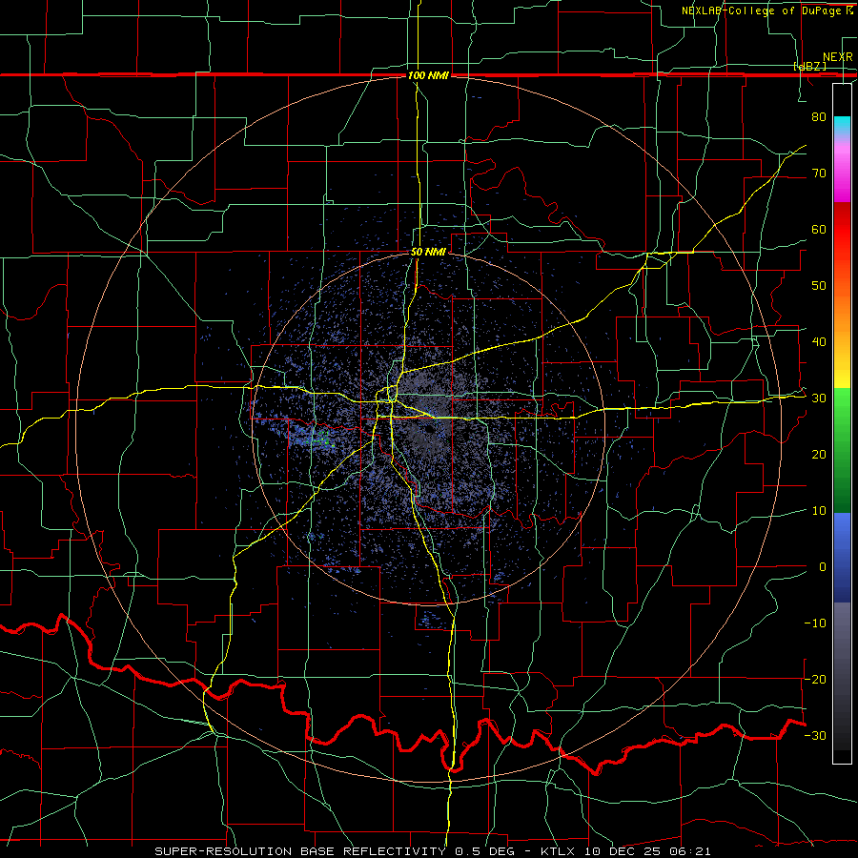Click the '50 NMI' range ring label

tap(428, 253)
